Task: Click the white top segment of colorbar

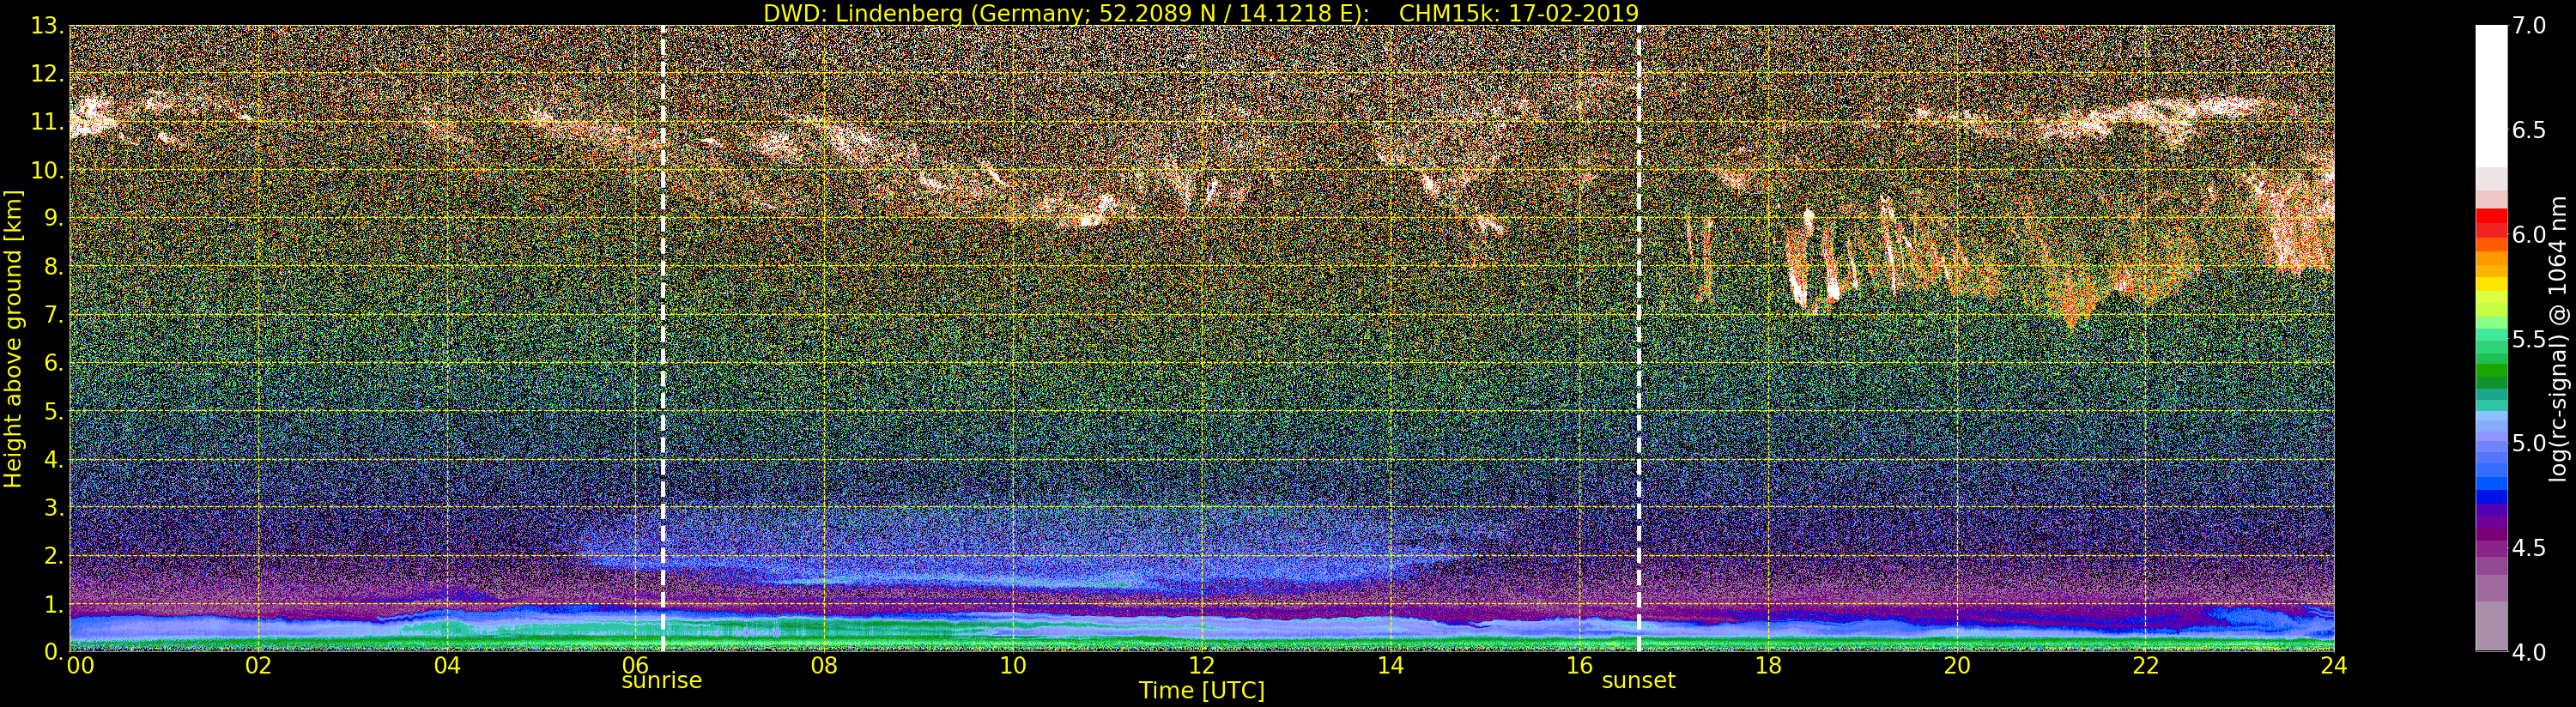Action: [2491, 96]
